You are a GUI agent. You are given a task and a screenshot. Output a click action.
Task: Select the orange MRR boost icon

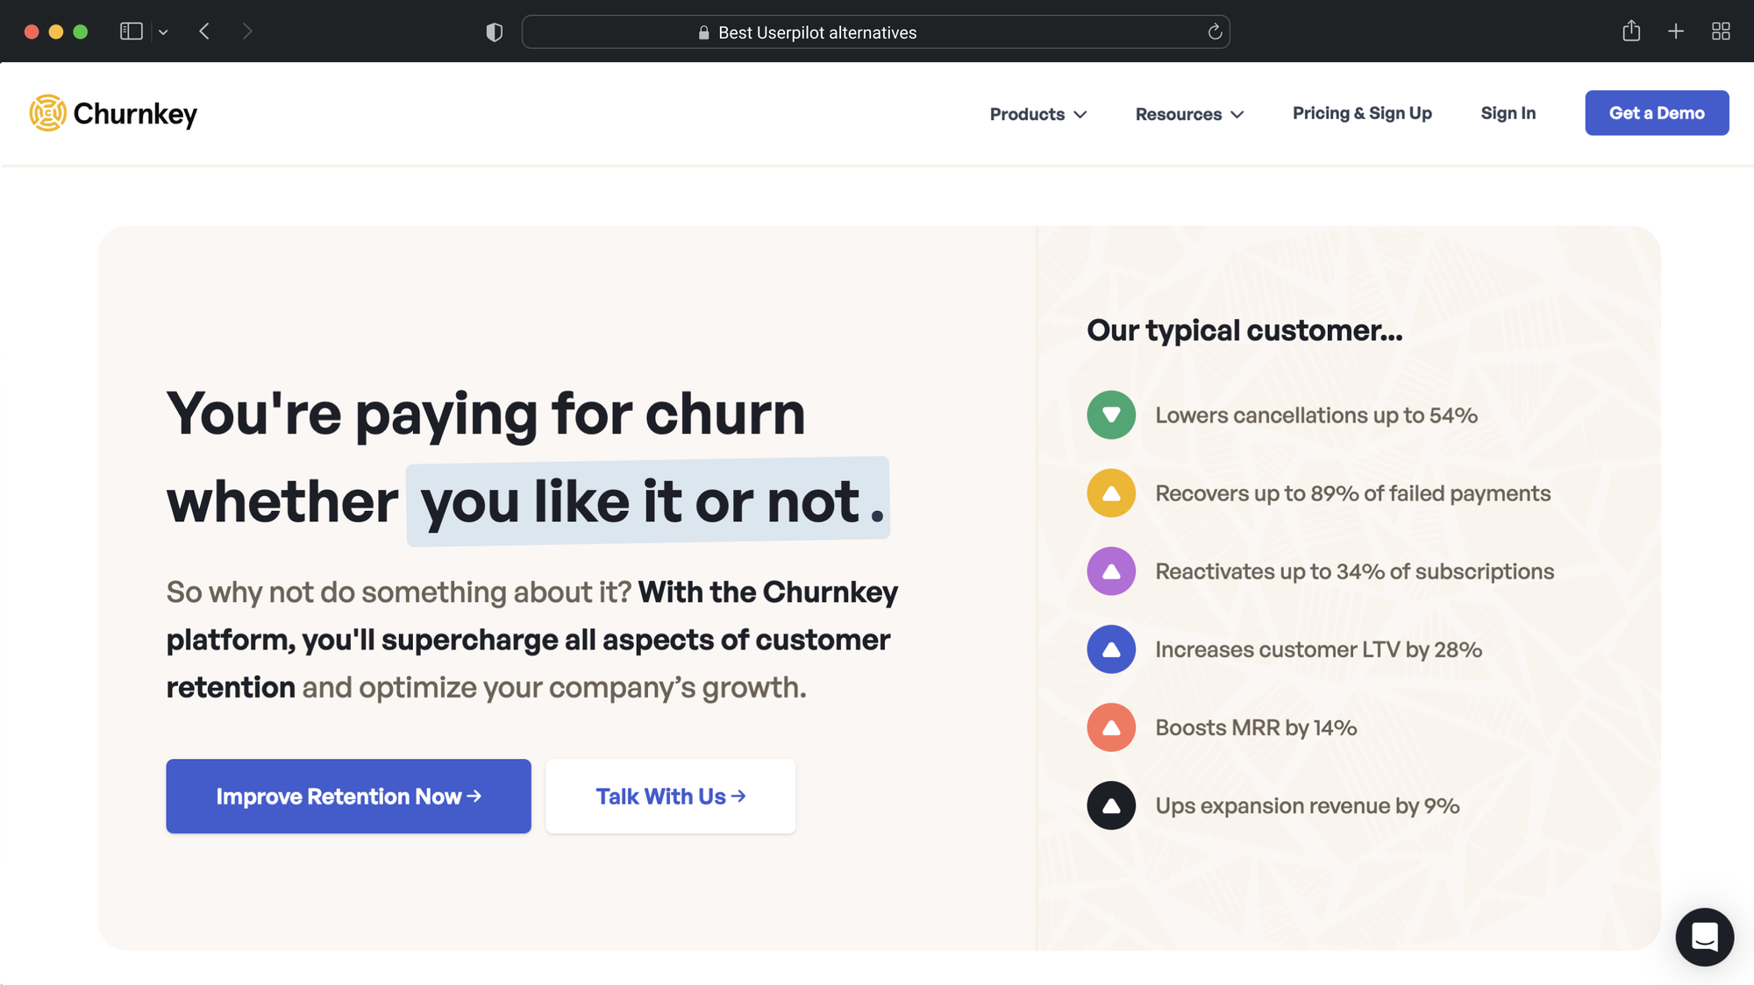pos(1110,726)
